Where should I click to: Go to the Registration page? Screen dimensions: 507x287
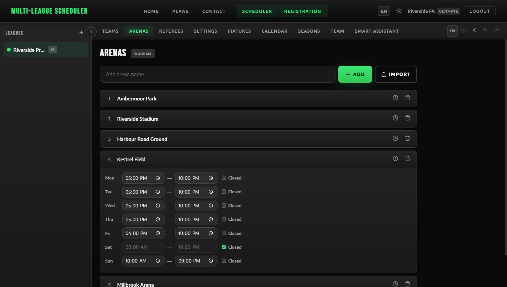pos(303,11)
